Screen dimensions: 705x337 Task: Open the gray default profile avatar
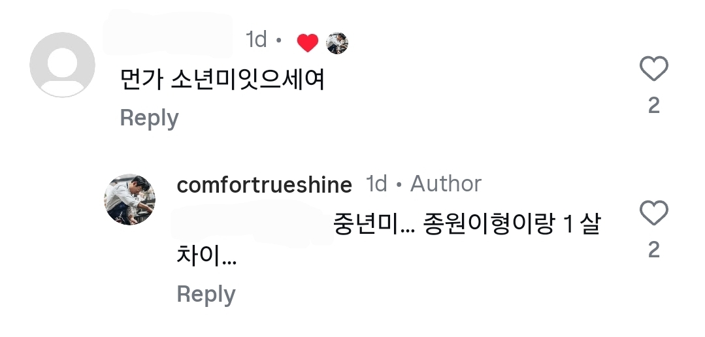[63, 65]
